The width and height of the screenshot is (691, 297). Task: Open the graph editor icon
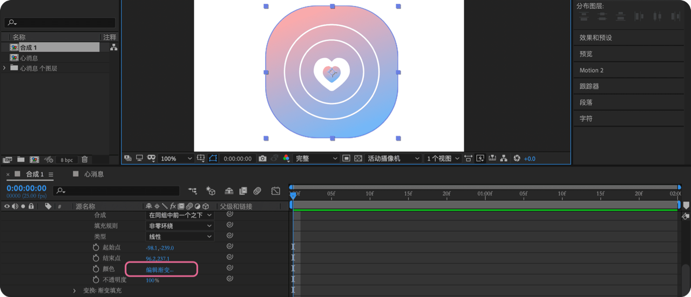[276, 191]
